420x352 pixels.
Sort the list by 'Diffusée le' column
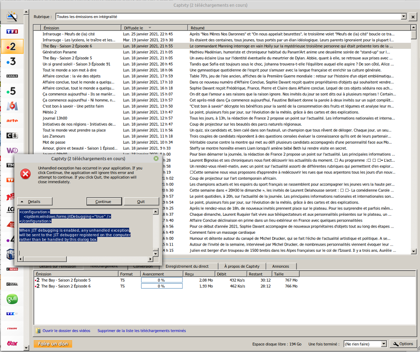pos(155,27)
